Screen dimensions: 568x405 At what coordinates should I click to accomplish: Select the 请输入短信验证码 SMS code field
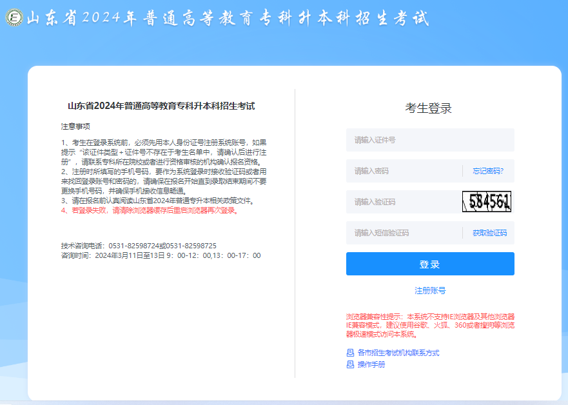click(x=403, y=233)
